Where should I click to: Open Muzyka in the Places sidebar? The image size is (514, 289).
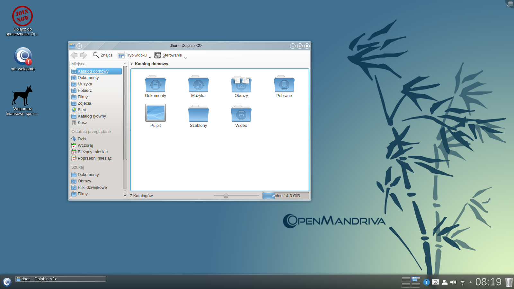96,84
